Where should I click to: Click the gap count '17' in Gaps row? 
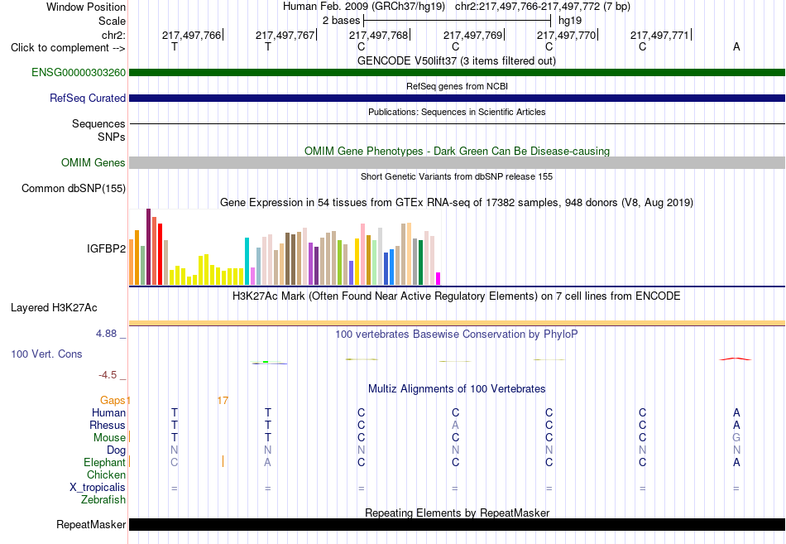(223, 401)
